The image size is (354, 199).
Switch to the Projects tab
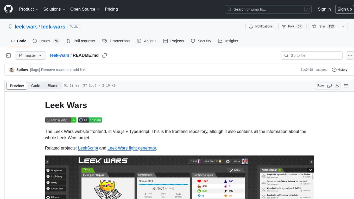(x=174, y=41)
